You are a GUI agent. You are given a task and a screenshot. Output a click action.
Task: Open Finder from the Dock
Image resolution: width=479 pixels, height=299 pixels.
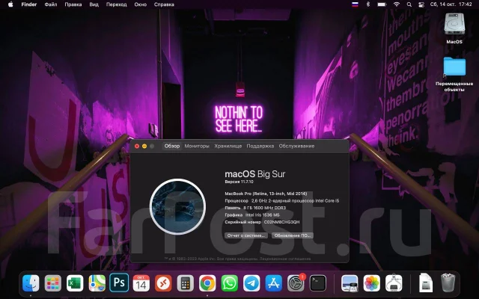coord(31,283)
